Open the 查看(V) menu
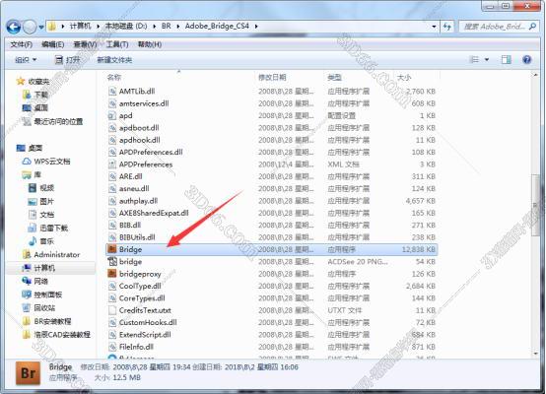The image size is (546, 394). pyautogui.click(x=85, y=44)
